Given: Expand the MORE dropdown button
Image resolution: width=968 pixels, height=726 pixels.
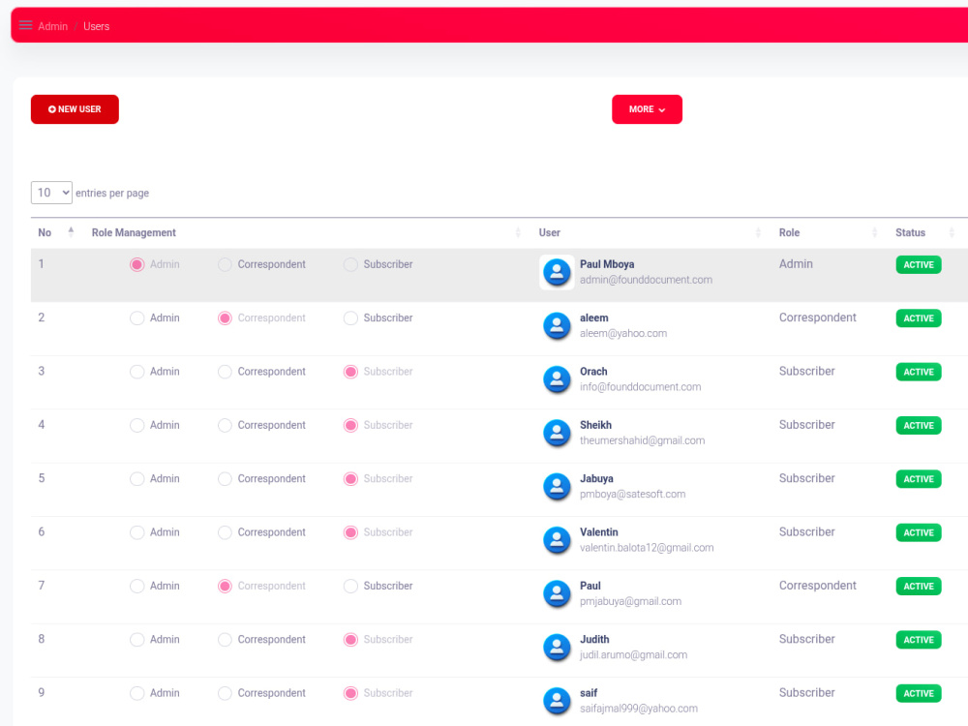Looking at the screenshot, I should coord(647,109).
